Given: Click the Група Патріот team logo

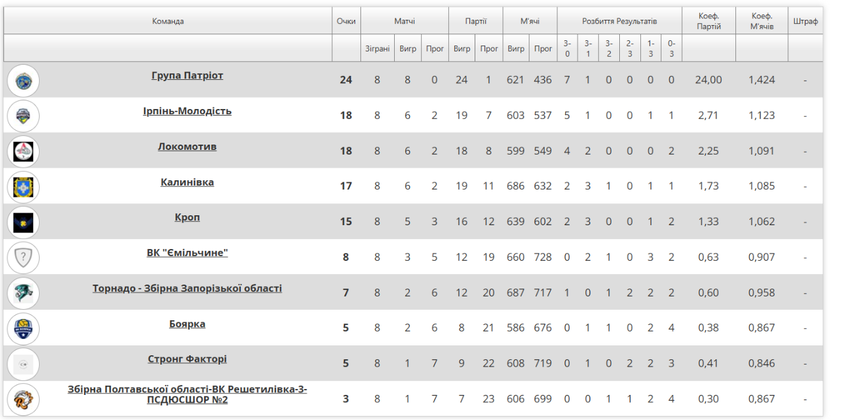Looking at the screenshot, I should click(x=23, y=81).
